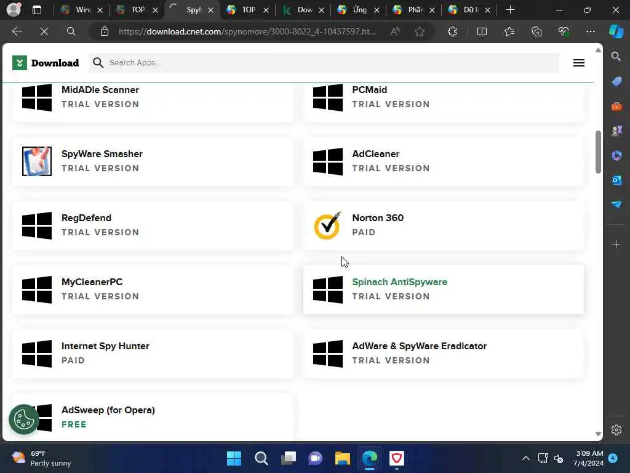Open the browser profile avatar
The height and width of the screenshot is (473, 630).
[14, 10]
